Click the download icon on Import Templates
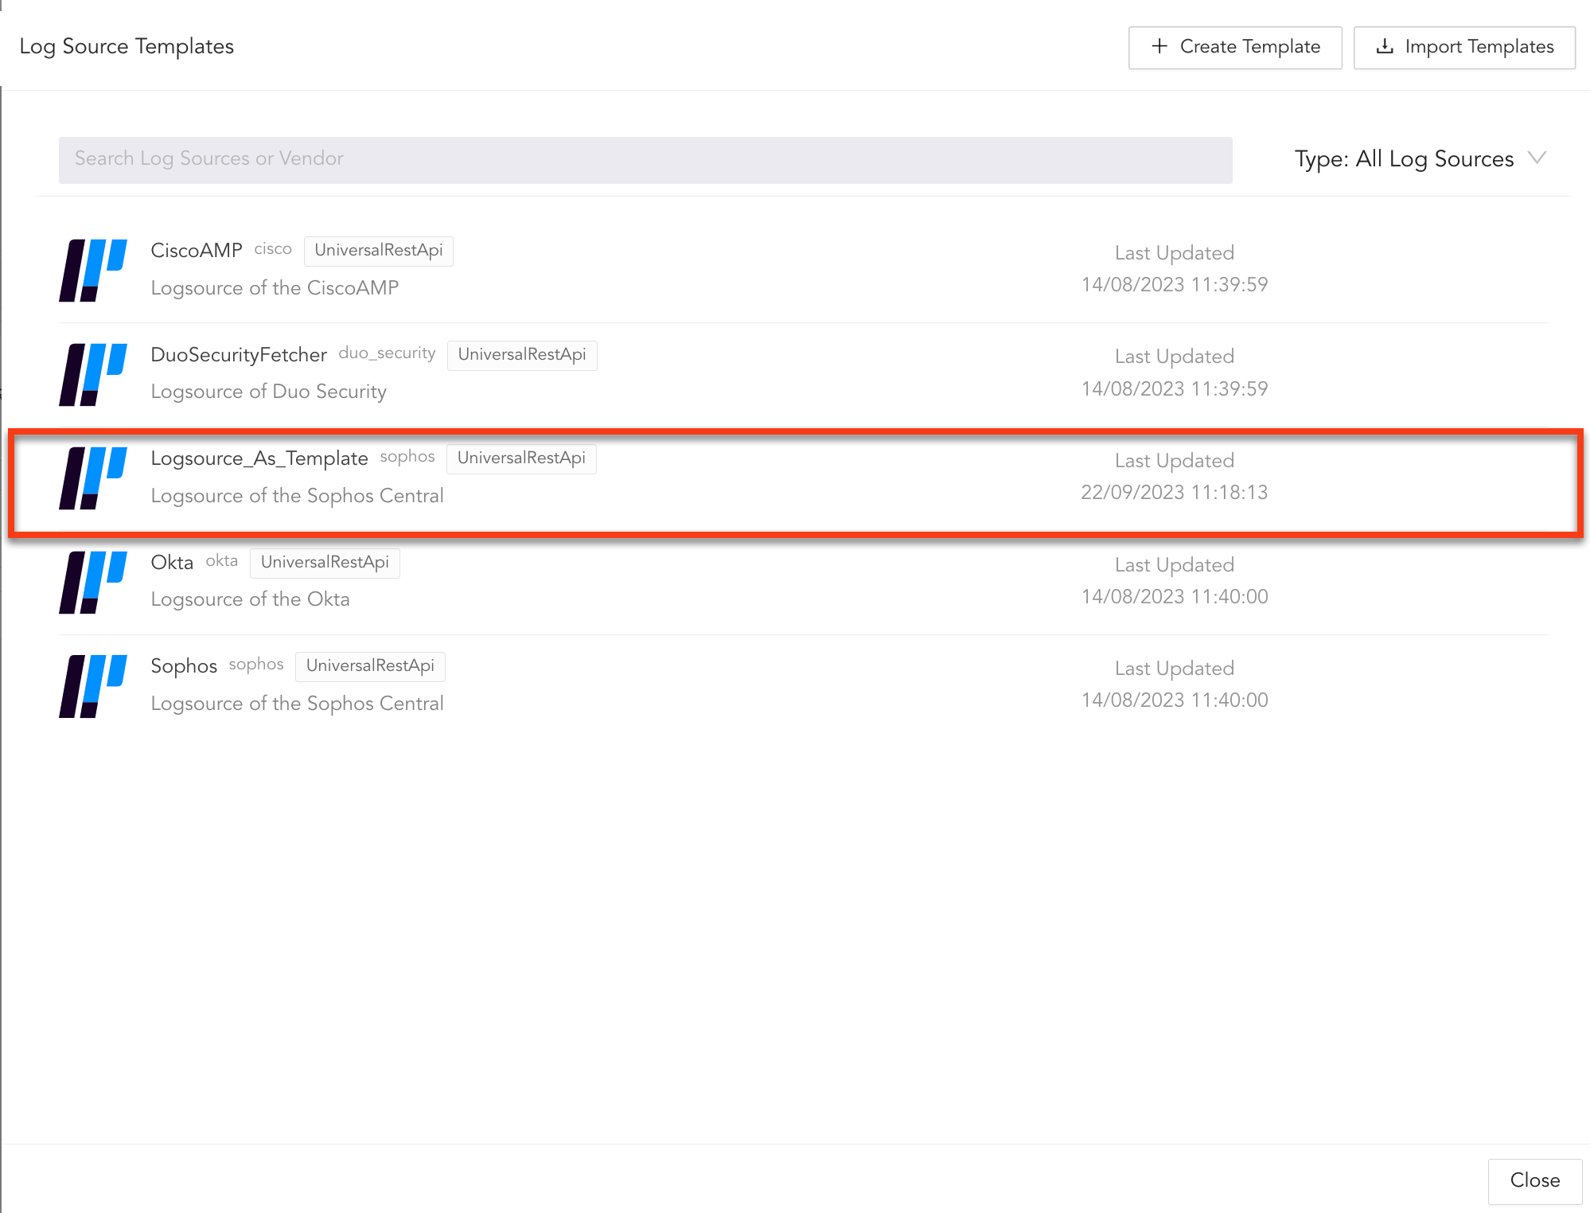The width and height of the screenshot is (1590, 1213). click(x=1385, y=46)
